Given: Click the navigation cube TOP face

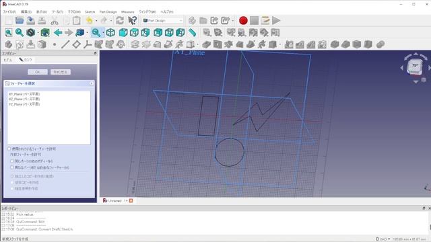Looking at the screenshot, I should [415, 66].
